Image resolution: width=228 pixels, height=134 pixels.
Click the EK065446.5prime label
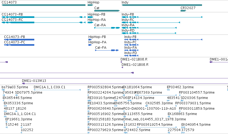click(17, 98)
